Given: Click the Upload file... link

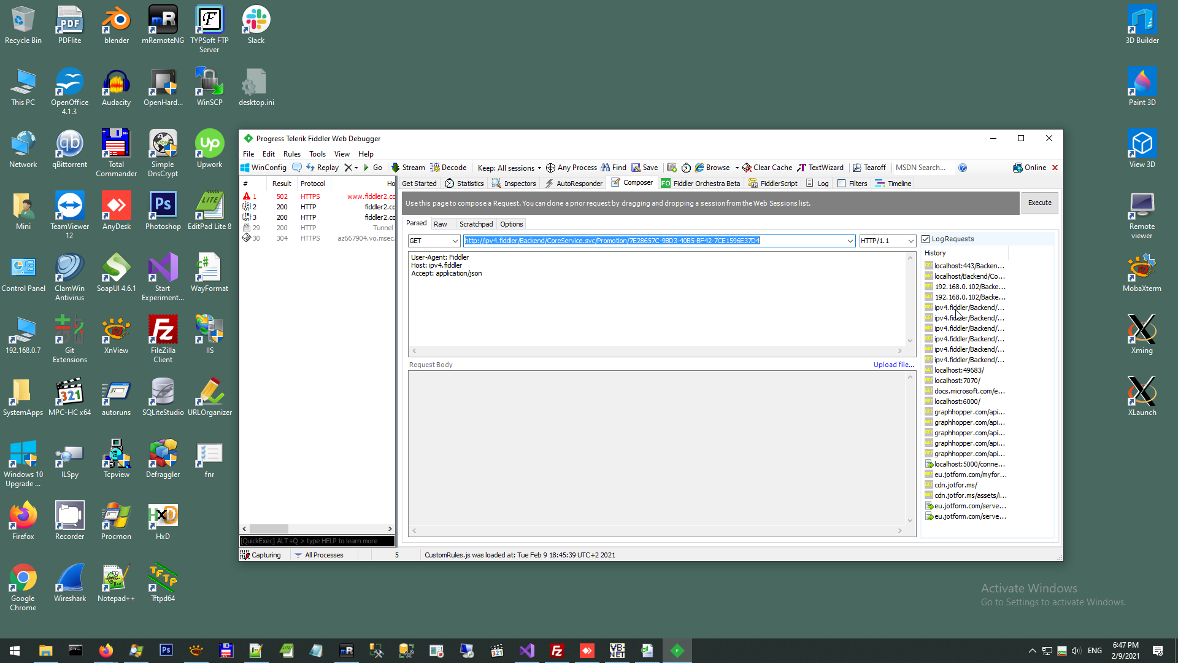Looking at the screenshot, I should pos(893,365).
